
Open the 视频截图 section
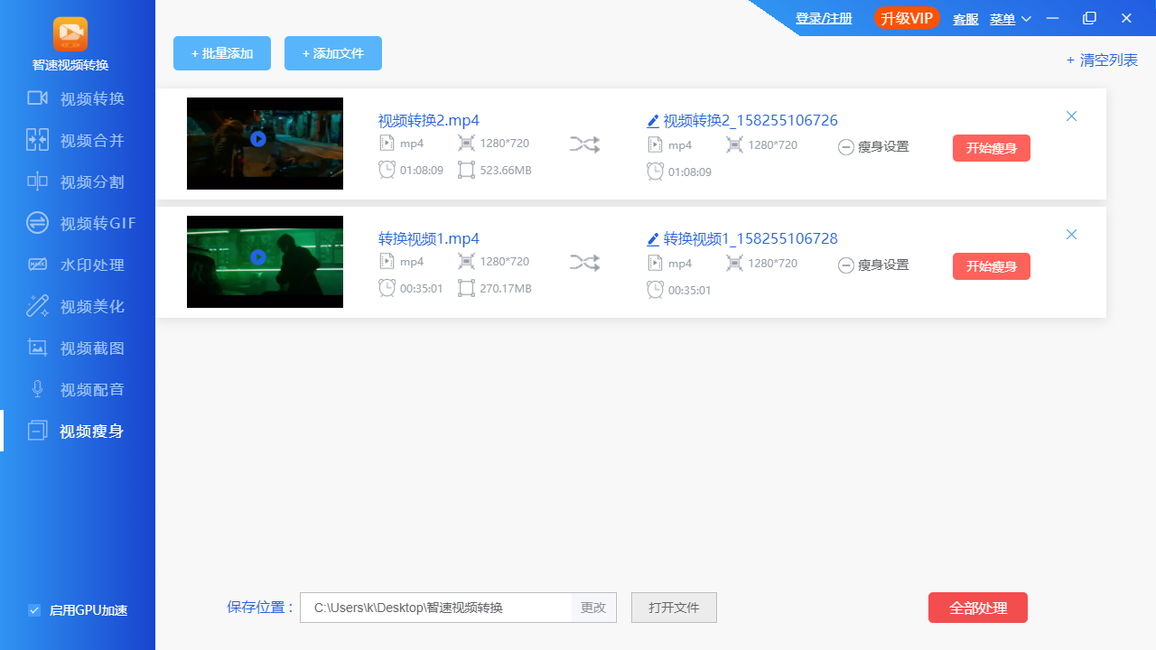[78, 348]
